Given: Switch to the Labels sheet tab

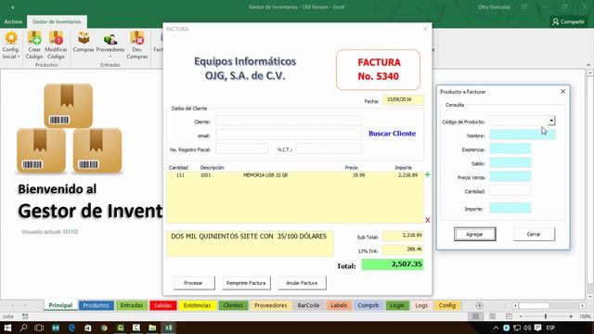Looking at the screenshot, I should click(x=339, y=305).
